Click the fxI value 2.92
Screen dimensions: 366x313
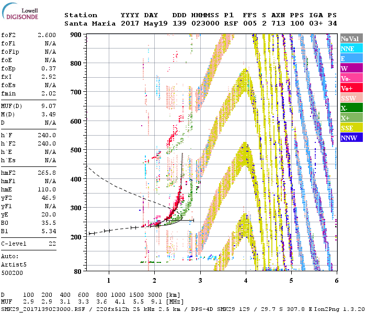(x=49, y=77)
